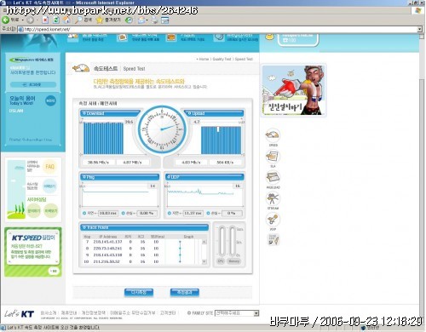Click the Edit page toolbar icon
The image size is (426, 332).
tap(164, 20)
